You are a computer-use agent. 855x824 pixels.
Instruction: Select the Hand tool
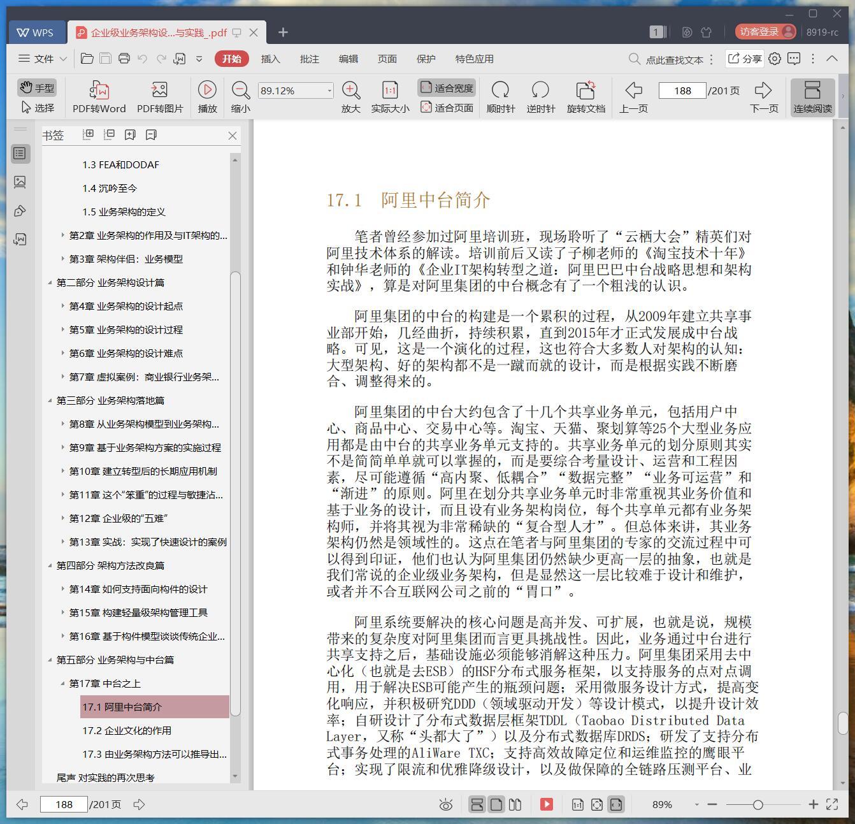click(37, 88)
